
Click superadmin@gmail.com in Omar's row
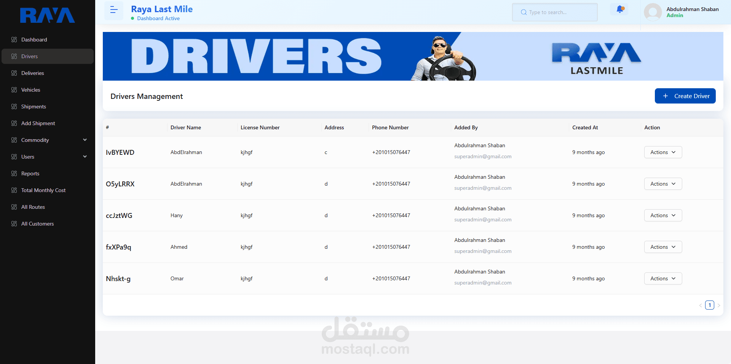pos(483,283)
